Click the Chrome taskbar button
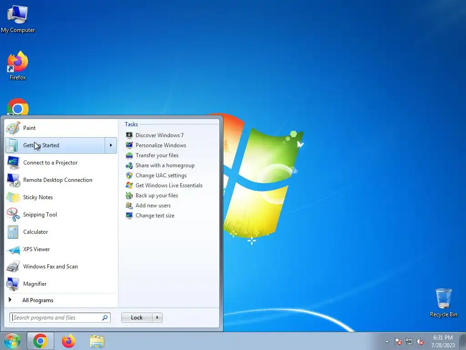Image resolution: width=466 pixels, height=350 pixels. tap(41, 341)
